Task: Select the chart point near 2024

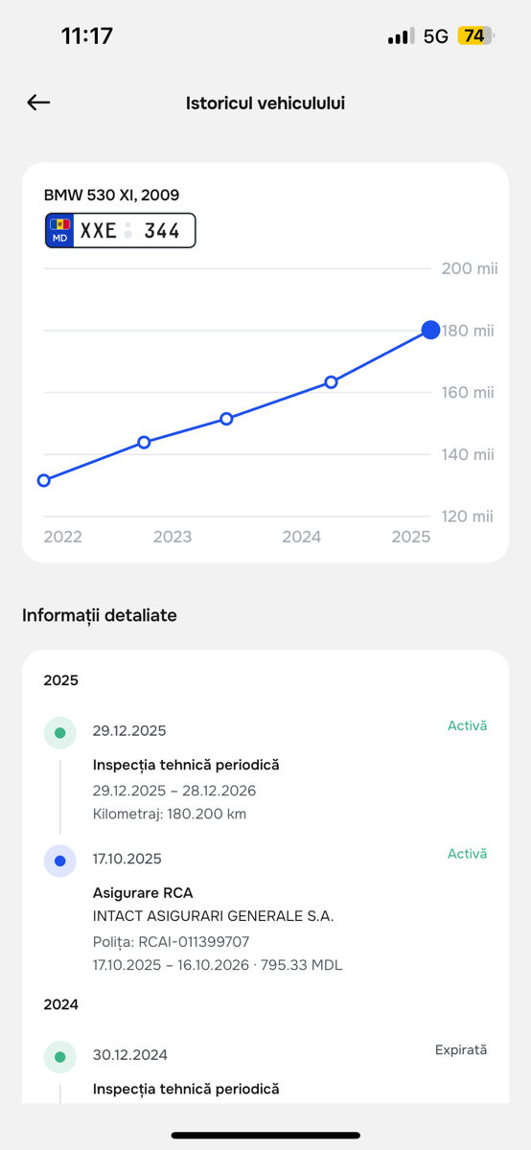Action: pyautogui.click(x=331, y=381)
